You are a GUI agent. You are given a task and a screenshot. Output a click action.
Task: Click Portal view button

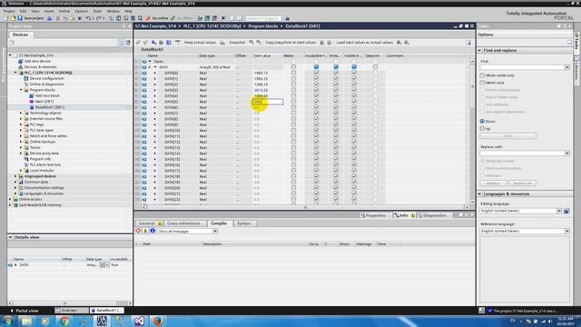pyautogui.click(x=25, y=311)
